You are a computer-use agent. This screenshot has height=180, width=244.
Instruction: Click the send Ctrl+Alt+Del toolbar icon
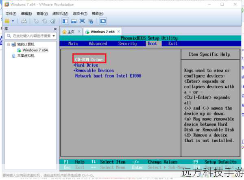pyautogui.click(x=24, y=21)
